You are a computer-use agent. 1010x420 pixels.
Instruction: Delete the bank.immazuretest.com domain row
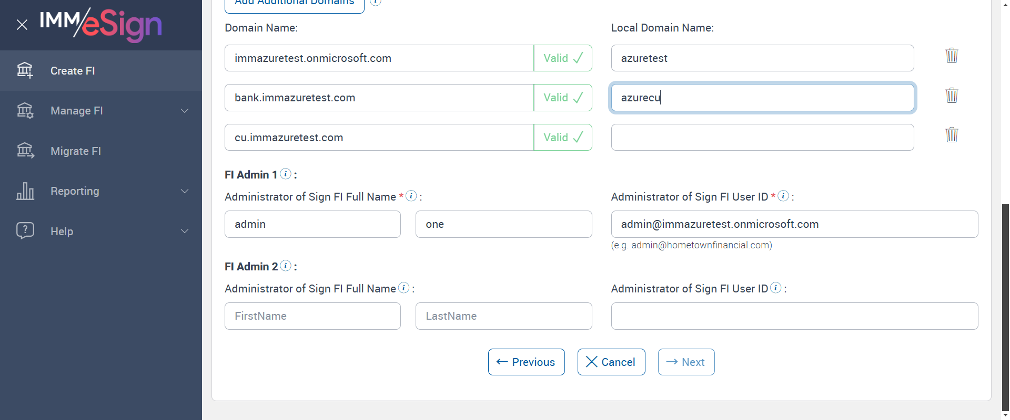click(x=952, y=96)
